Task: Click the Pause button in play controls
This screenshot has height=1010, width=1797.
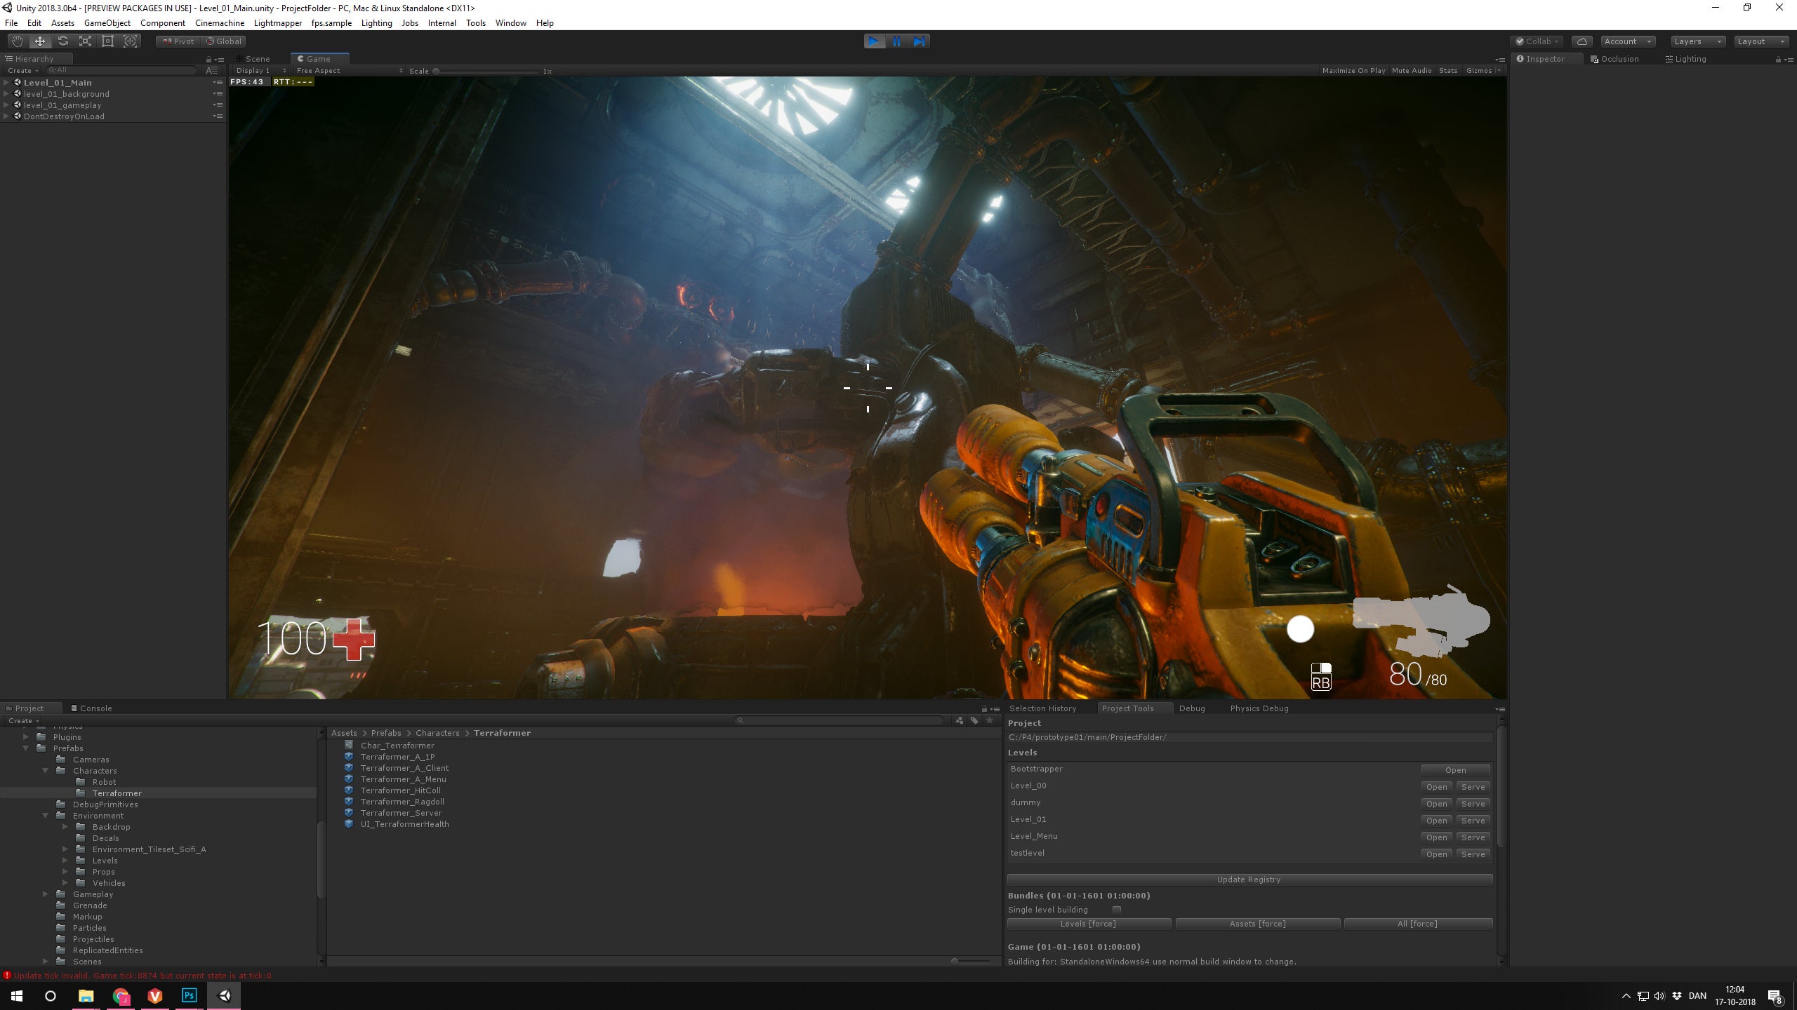Action: 896,41
